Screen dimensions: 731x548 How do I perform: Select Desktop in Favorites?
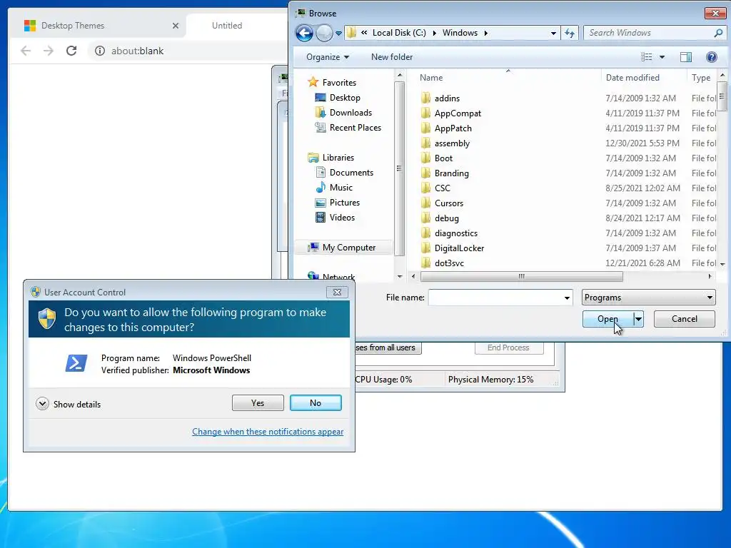[x=345, y=97]
